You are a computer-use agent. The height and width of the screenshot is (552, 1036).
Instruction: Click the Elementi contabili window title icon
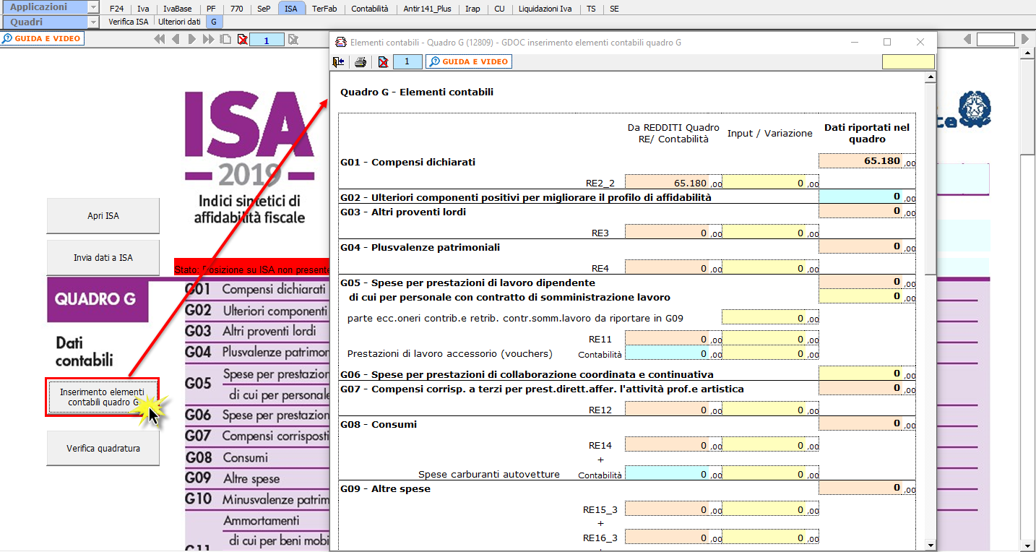341,43
